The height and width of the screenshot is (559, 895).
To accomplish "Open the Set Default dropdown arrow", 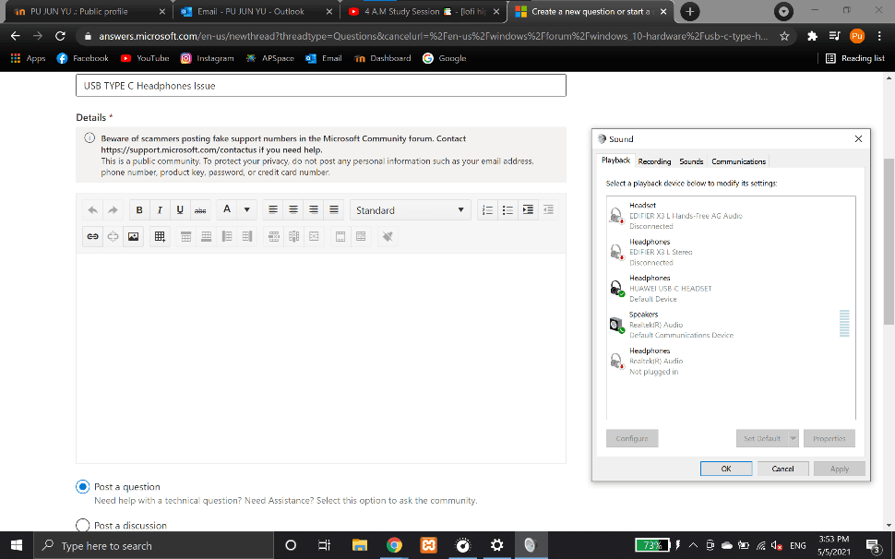I will (x=793, y=438).
